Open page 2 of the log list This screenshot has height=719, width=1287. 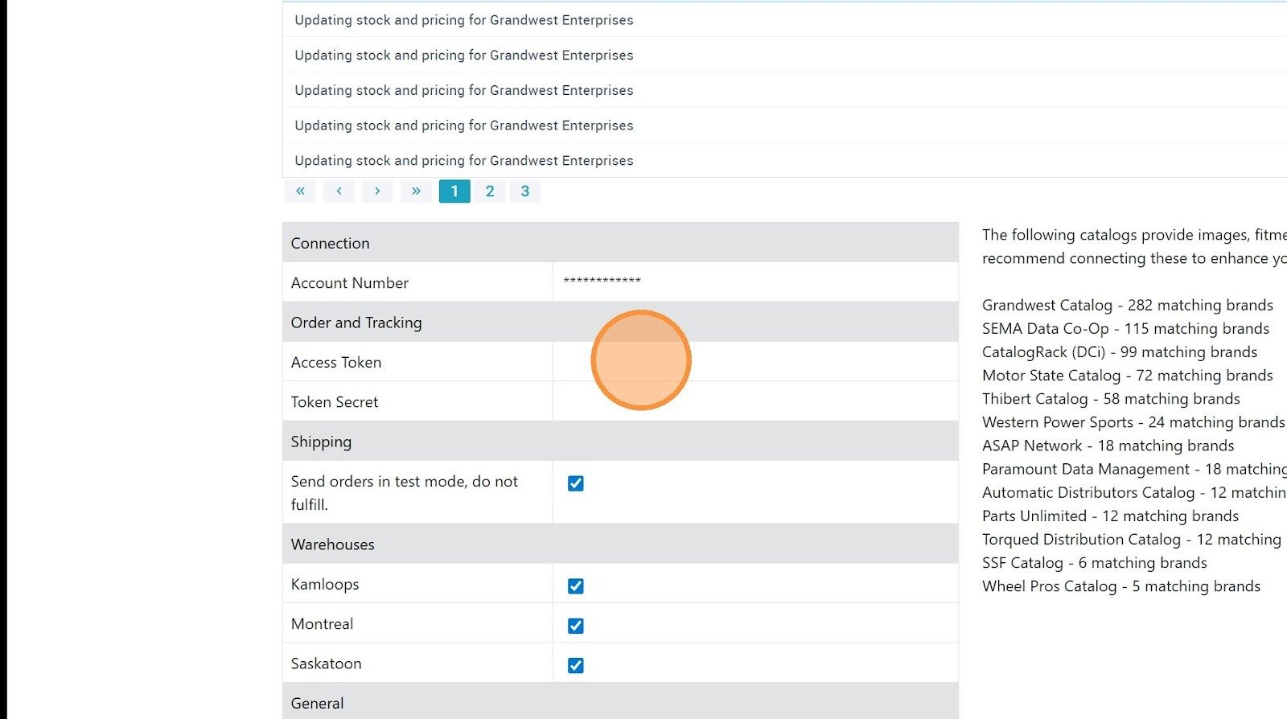[x=490, y=191]
